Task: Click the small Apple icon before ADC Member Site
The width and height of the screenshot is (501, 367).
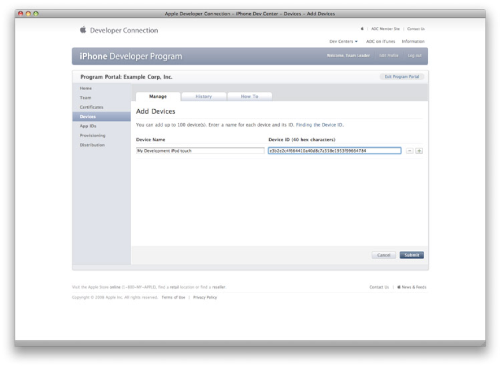Action: tap(362, 29)
